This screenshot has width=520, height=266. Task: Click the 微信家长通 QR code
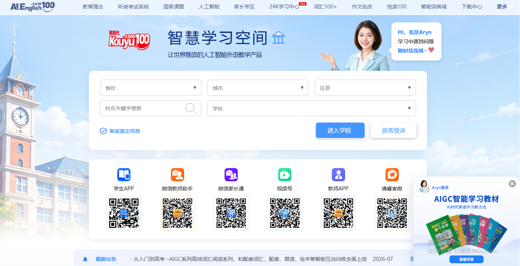pyautogui.click(x=231, y=213)
